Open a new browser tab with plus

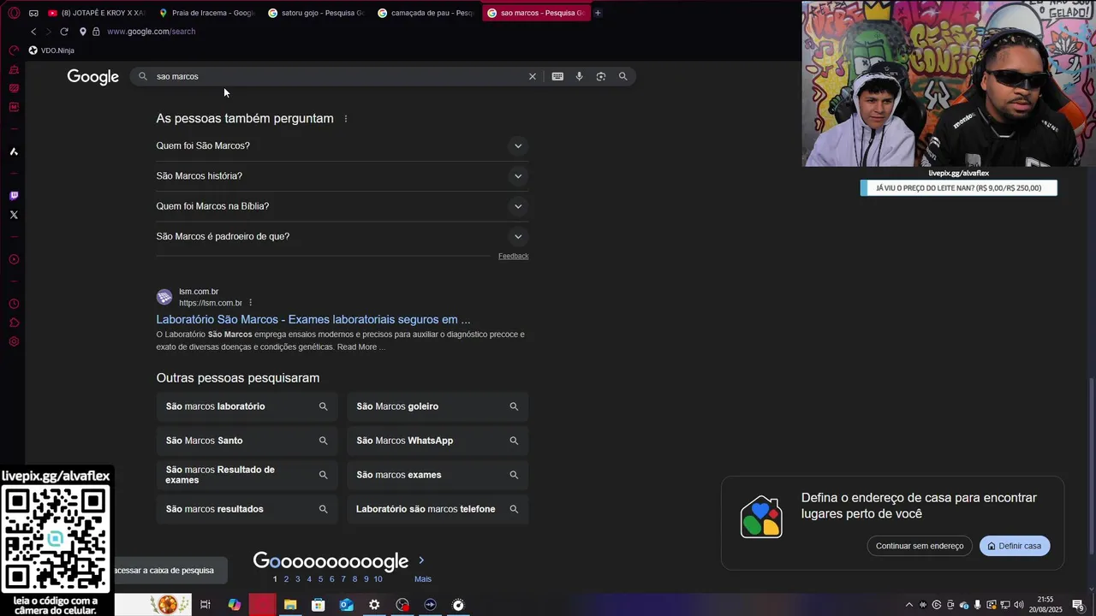pyautogui.click(x=598, y=13)
